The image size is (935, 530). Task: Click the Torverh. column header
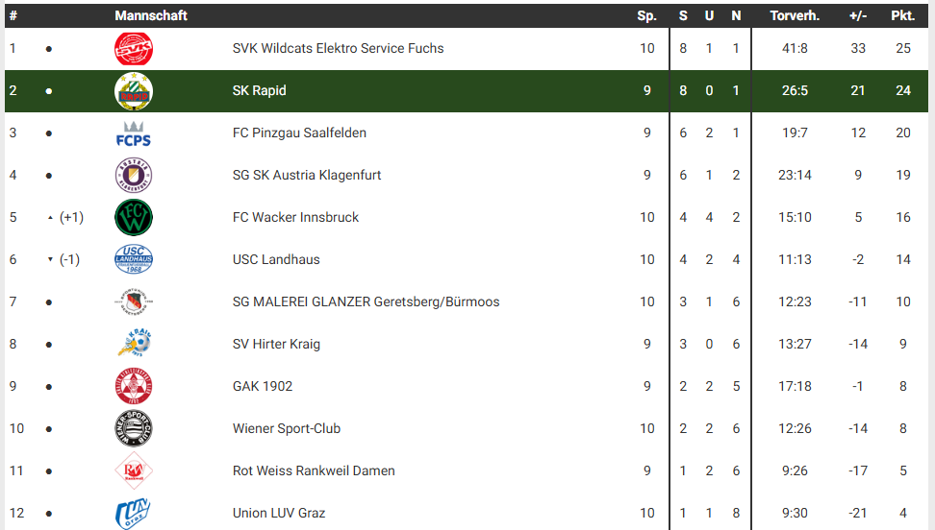795,15
